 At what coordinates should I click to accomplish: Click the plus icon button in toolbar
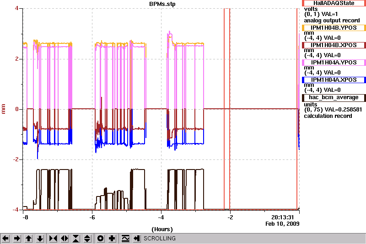click(x=112, y=239)
